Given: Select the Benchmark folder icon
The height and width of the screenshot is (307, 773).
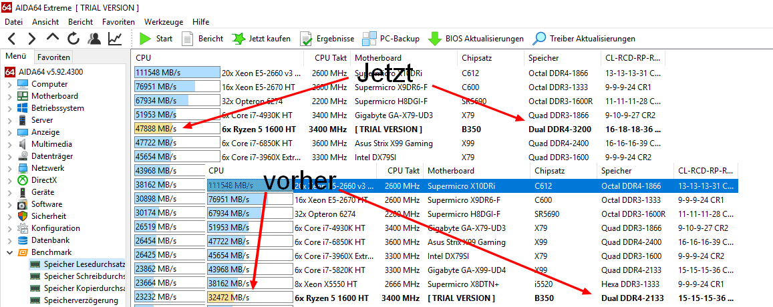Looking at the screenshot, I should (x=23, y=252).
